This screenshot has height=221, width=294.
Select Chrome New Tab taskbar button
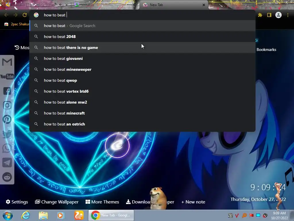pos(111,215)
